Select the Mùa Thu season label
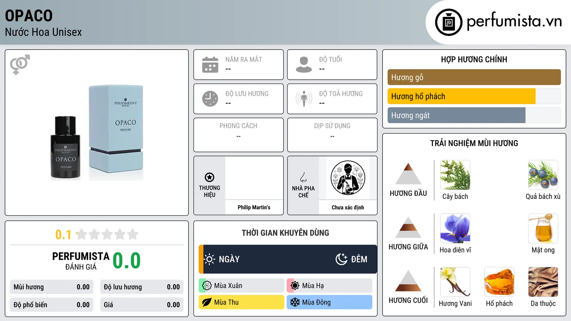571x321 pixels. (x=226, y=302)
